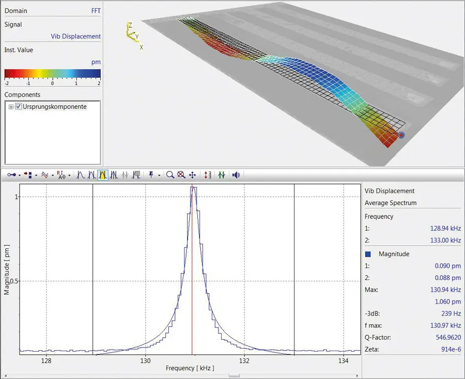Click the FFT domain value

click(95, 11)
